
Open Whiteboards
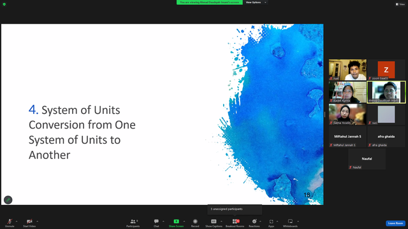(x=290, y=223)
